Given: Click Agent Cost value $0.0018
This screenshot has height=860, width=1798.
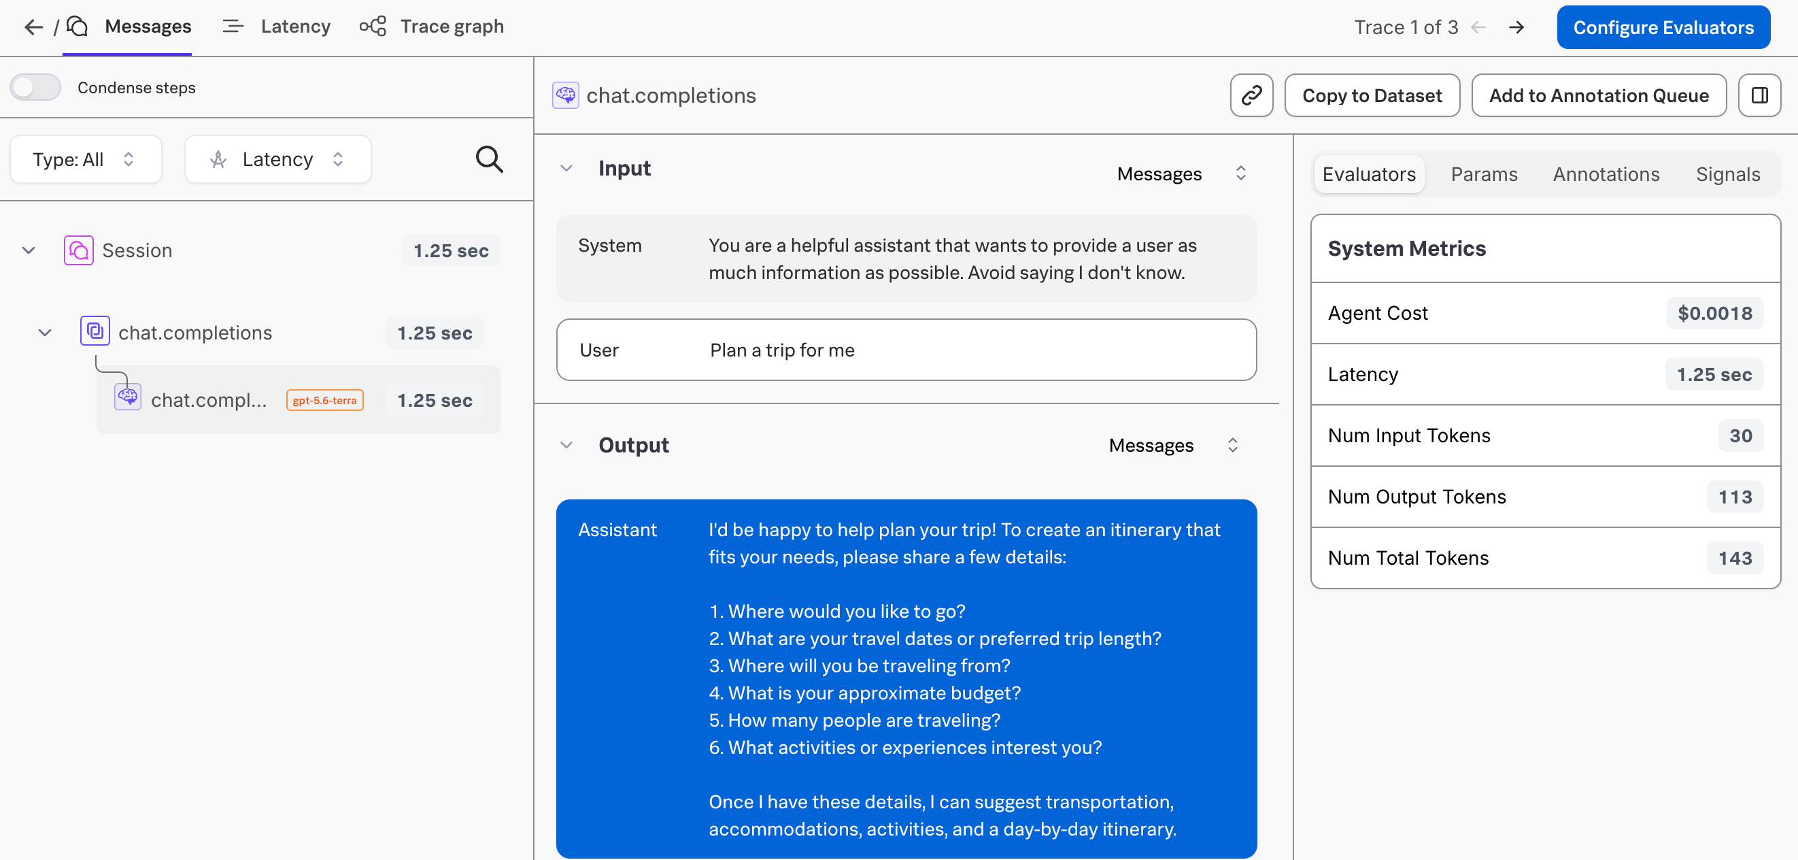Looking at the screenshot, I should (1714, 313).
